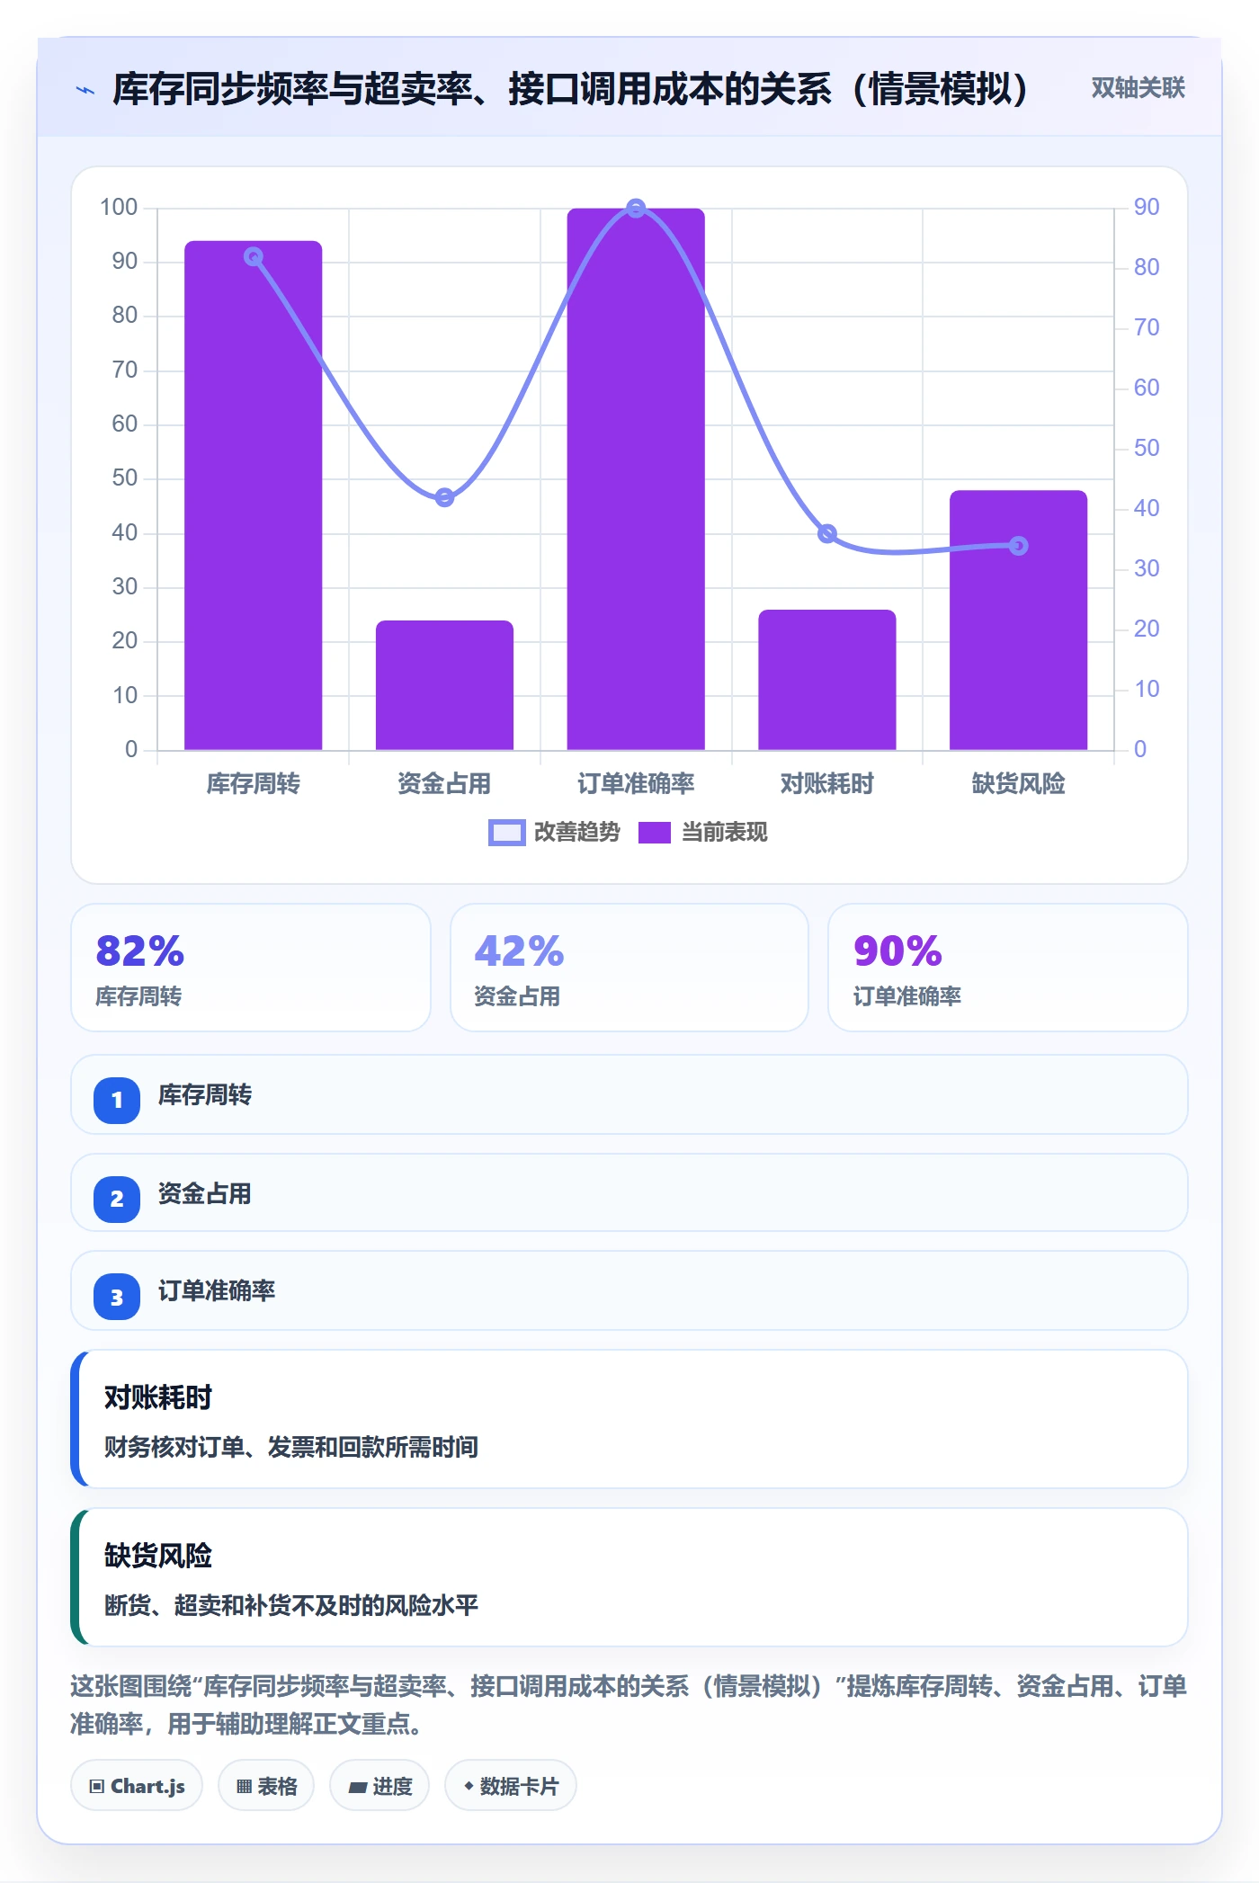Viewport: 1259px width, 1883px height.
Task: Click the 订单准确率 tallest bar
Action: pyautogui.click(x=636, y=479)
